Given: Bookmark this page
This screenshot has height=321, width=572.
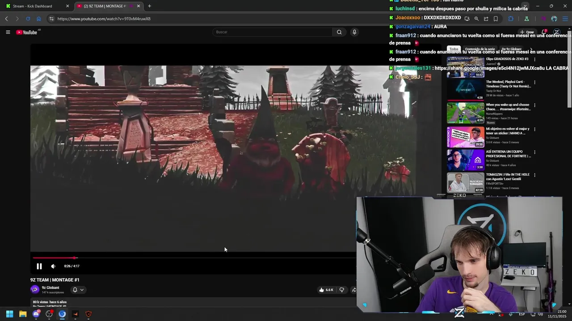Looking at the screenshot, I should pos(496,19).
